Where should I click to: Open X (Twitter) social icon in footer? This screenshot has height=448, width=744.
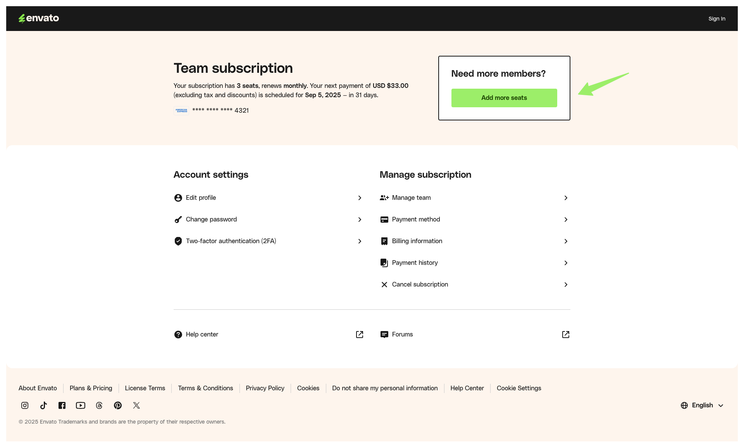pyautogui.click(x=136, y=405)
